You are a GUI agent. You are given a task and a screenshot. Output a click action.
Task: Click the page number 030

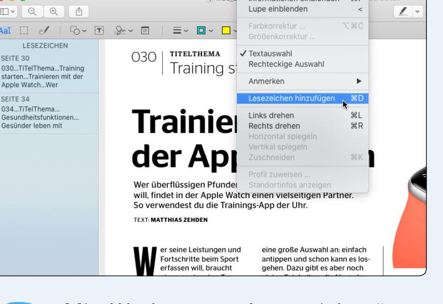coord(144,57)
